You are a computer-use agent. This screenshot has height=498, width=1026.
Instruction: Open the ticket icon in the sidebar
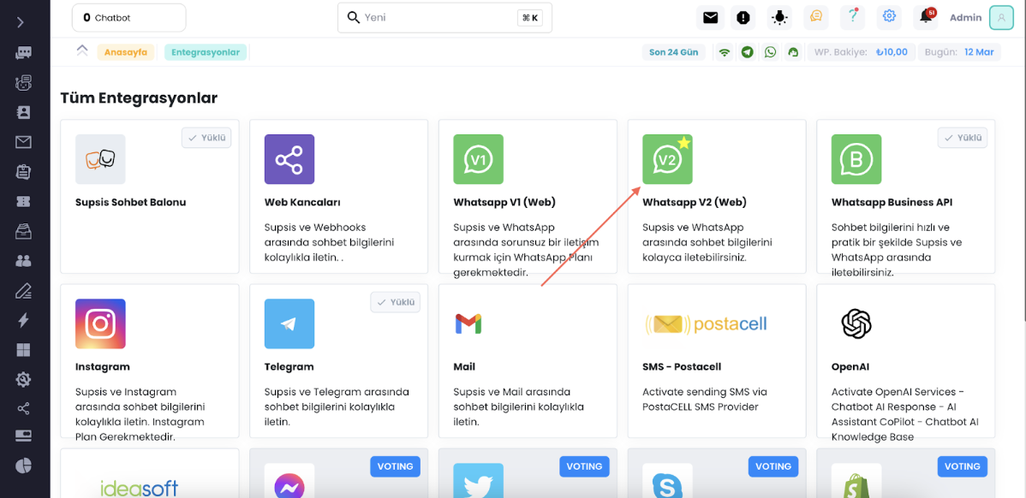click(x=24, y=201)
